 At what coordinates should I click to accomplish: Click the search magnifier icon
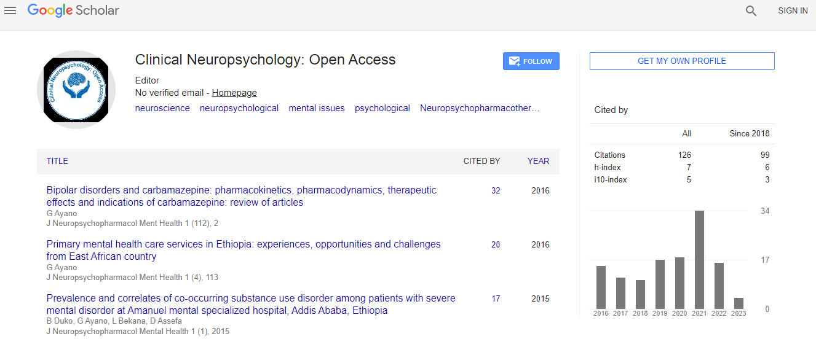[751, 10]
